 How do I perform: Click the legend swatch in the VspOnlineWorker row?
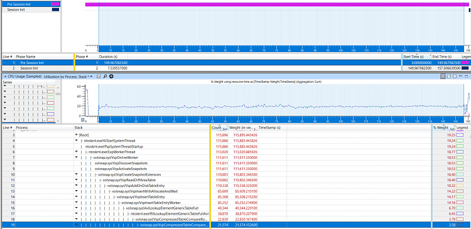[460, 157]
